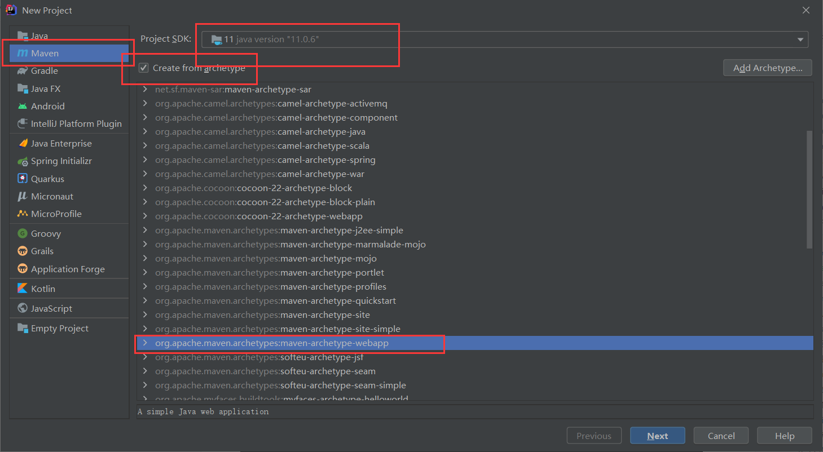The width and height of the screenshot is (823, 452).
Task: Click the Previous button
Action: coord(594,436)
